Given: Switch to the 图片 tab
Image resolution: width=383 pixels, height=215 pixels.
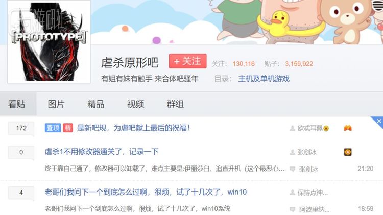Looking at the screenshot, I should [56, 104].
